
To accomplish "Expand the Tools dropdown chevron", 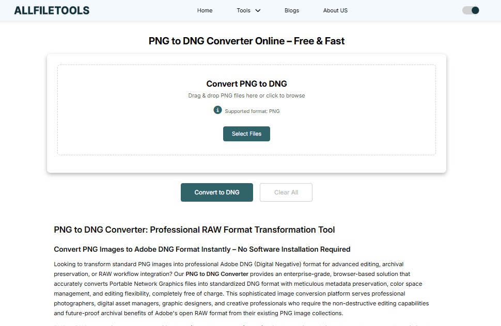I will [258, 10].
